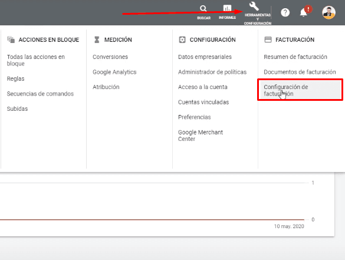The height and width of the screenshot is (260, 345).
Task: Select Reglas menu entry
Action: coord(15,78)
